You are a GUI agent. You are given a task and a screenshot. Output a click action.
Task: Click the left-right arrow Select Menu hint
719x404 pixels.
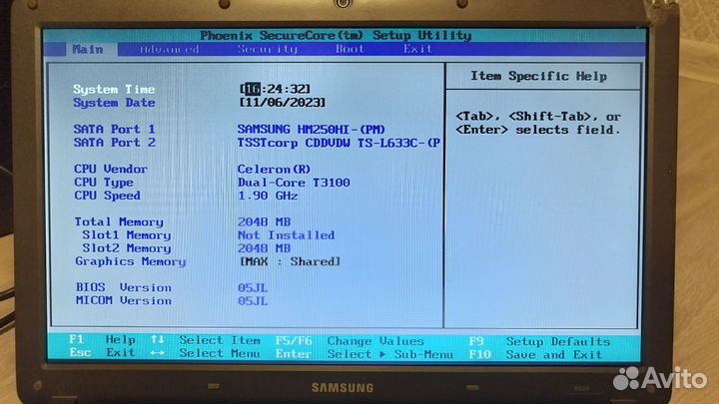point(206,353)
